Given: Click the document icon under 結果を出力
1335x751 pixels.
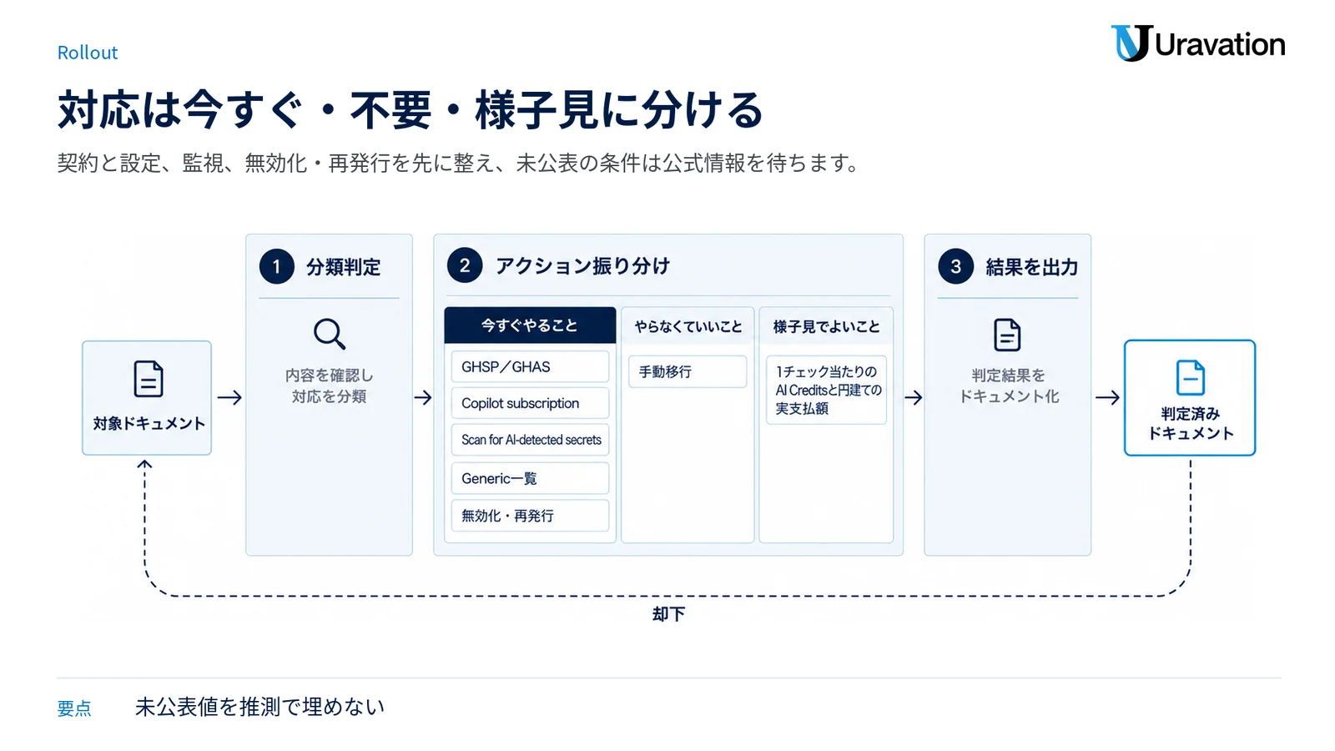Looking at the screenshot, I should [1007, 335].
